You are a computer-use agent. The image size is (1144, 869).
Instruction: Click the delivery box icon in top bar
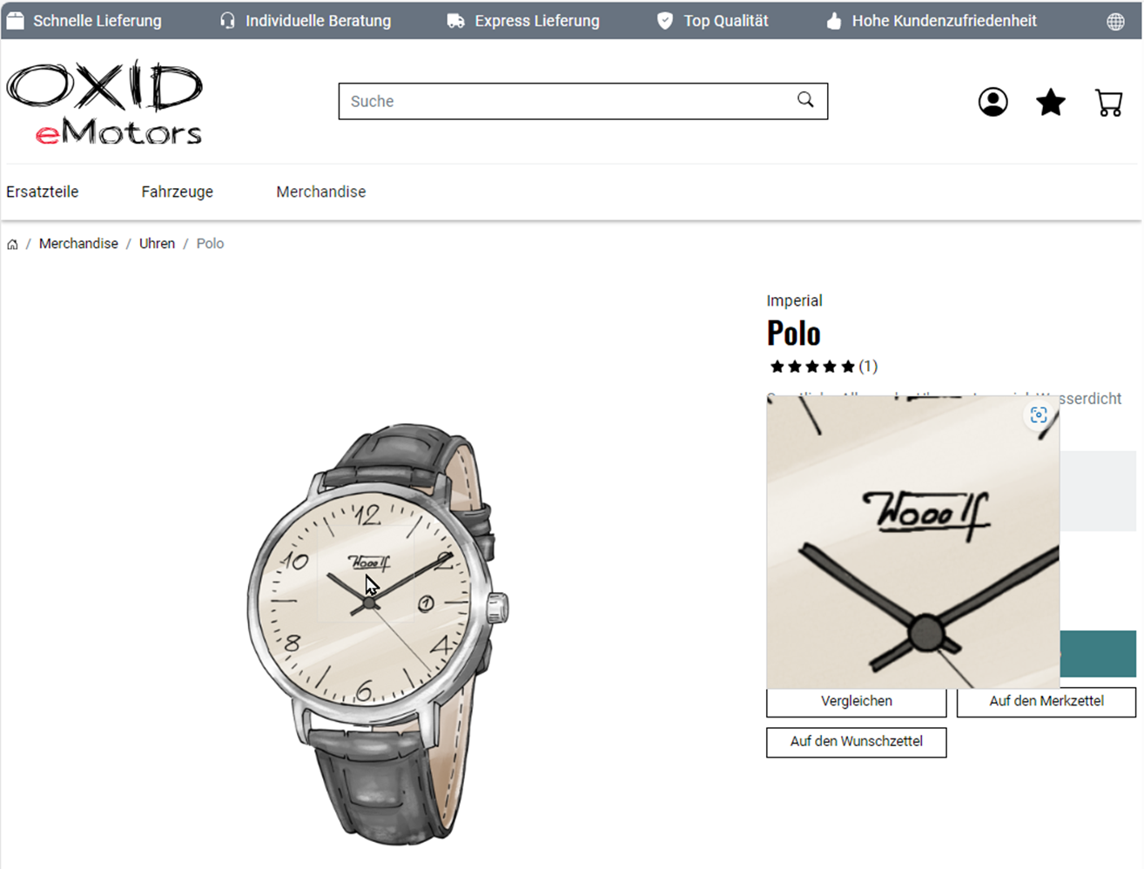coord(15,20)
